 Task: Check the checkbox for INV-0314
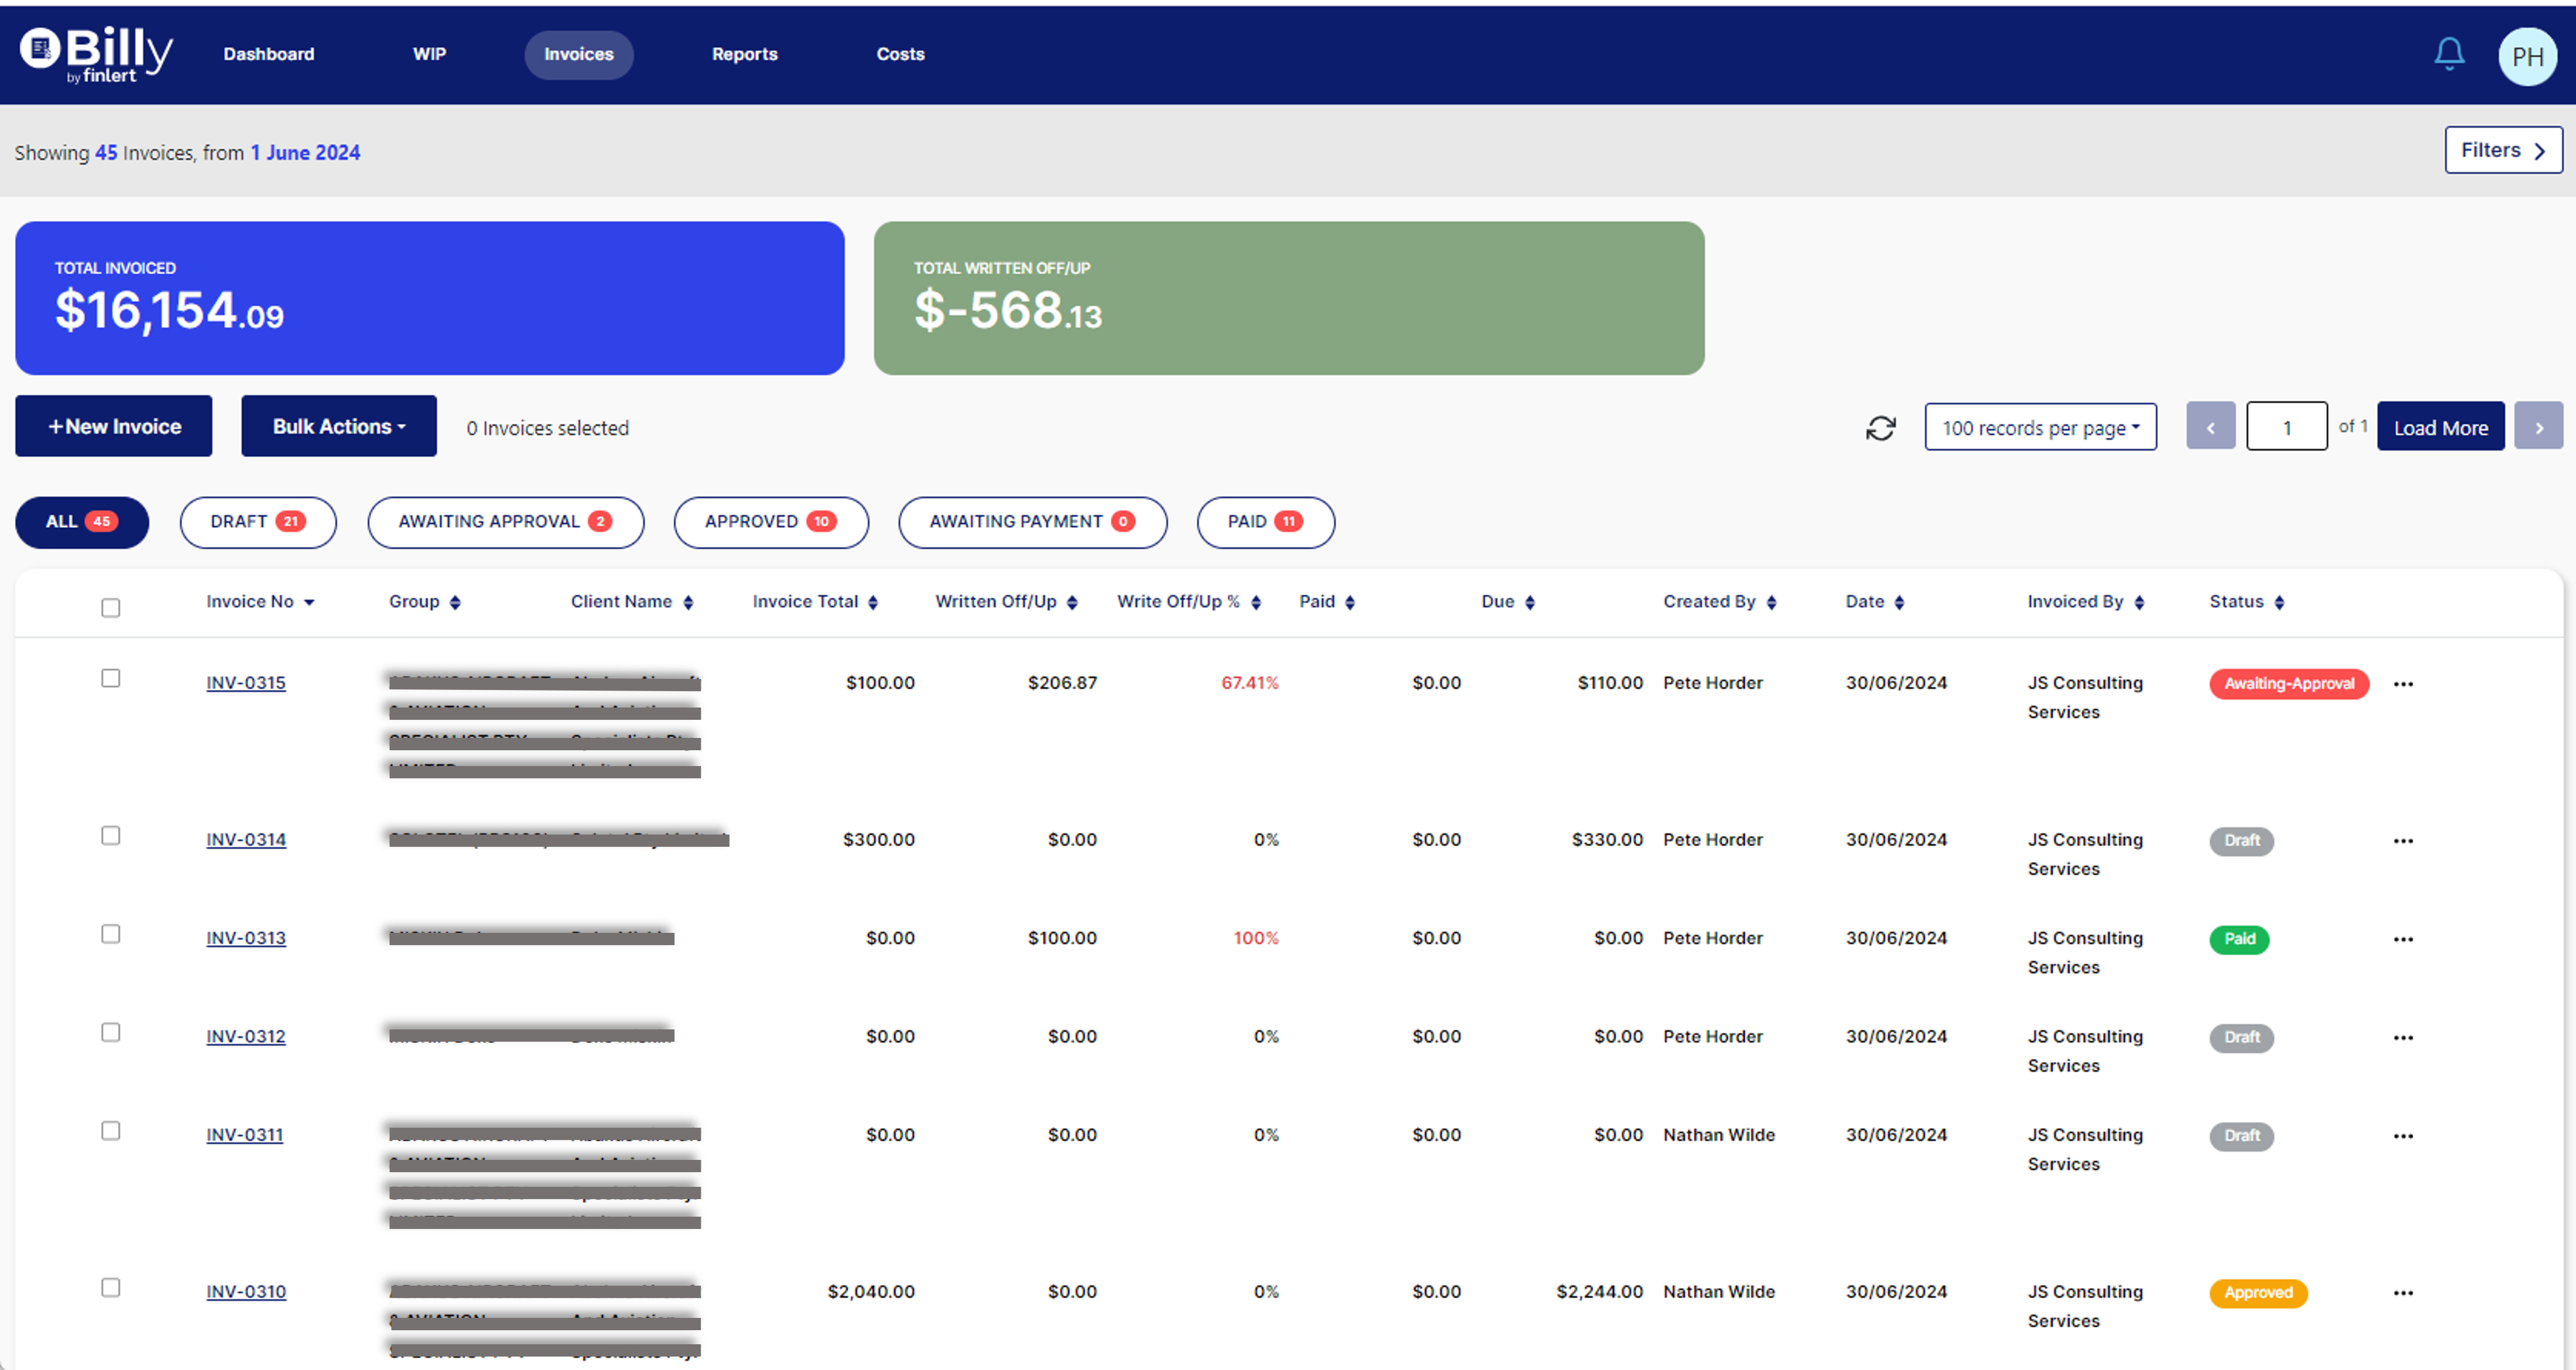coord(110,835)
